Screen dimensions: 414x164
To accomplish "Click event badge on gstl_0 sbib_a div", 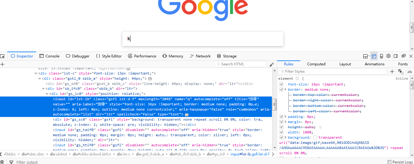I will [x=150, y=79].
